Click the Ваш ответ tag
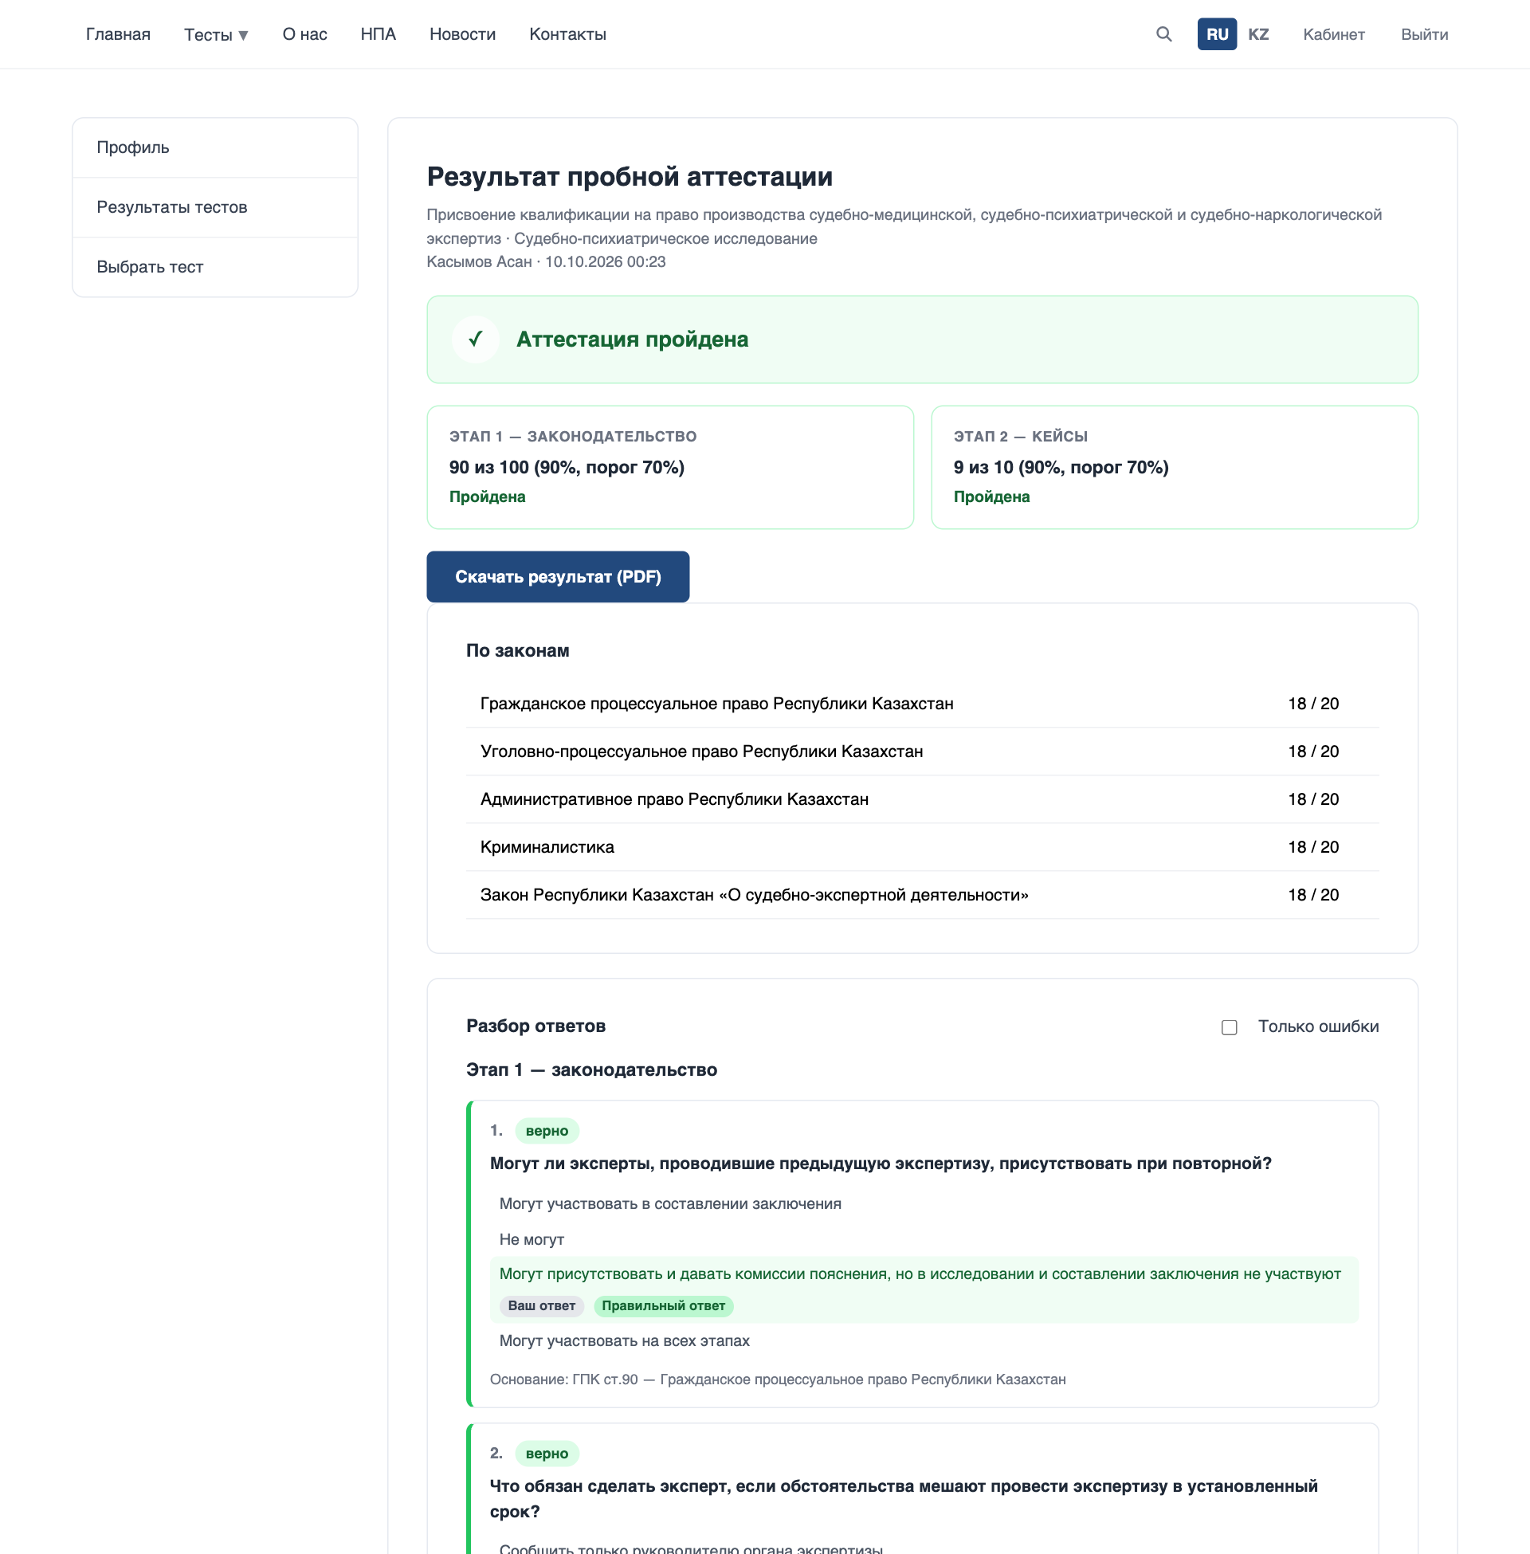The image size is (1530, 1554). tap(542, 1306)
